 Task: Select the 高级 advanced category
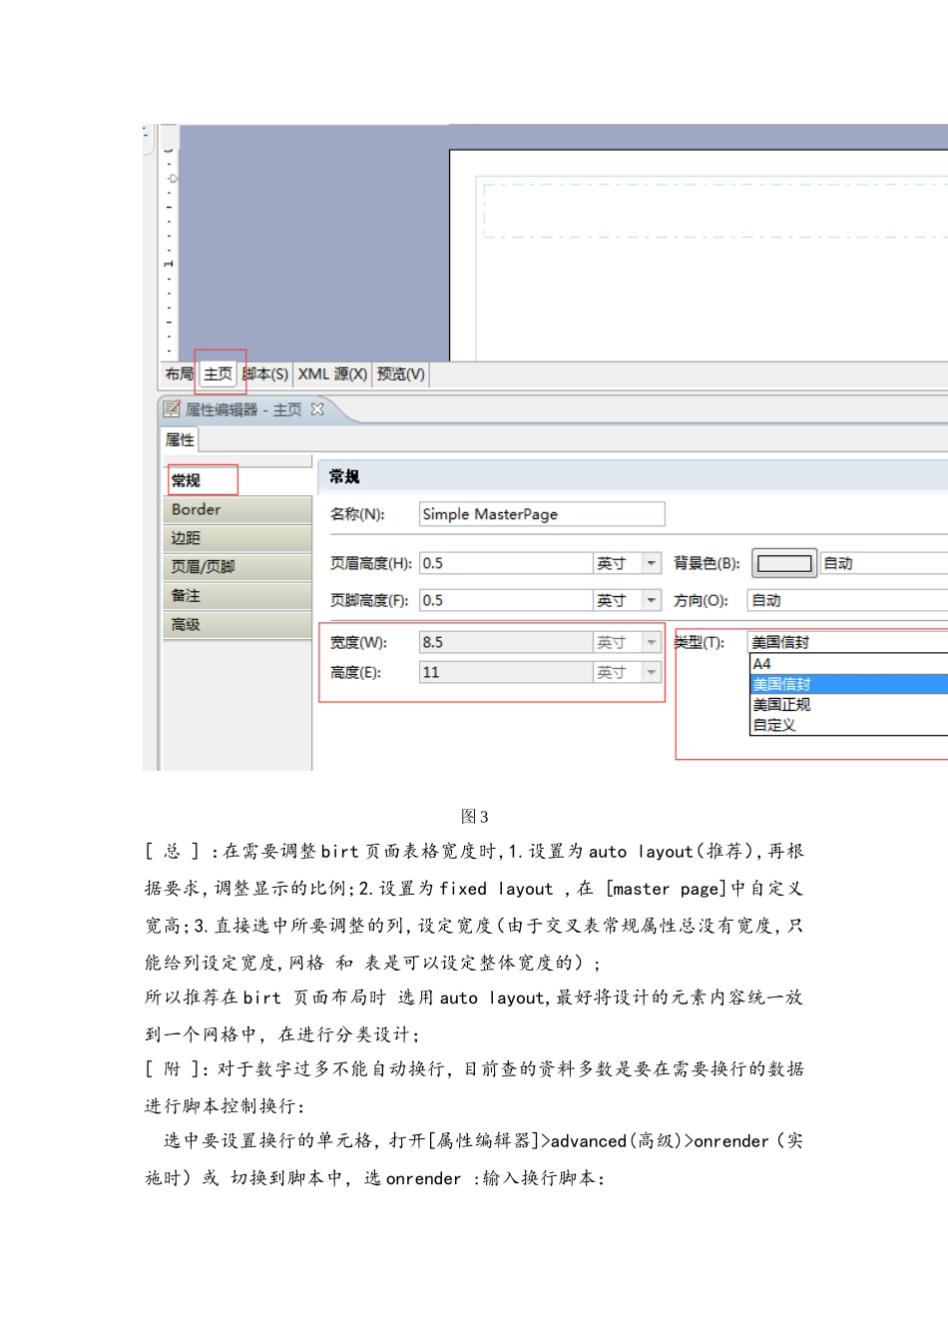coord(237,625)
